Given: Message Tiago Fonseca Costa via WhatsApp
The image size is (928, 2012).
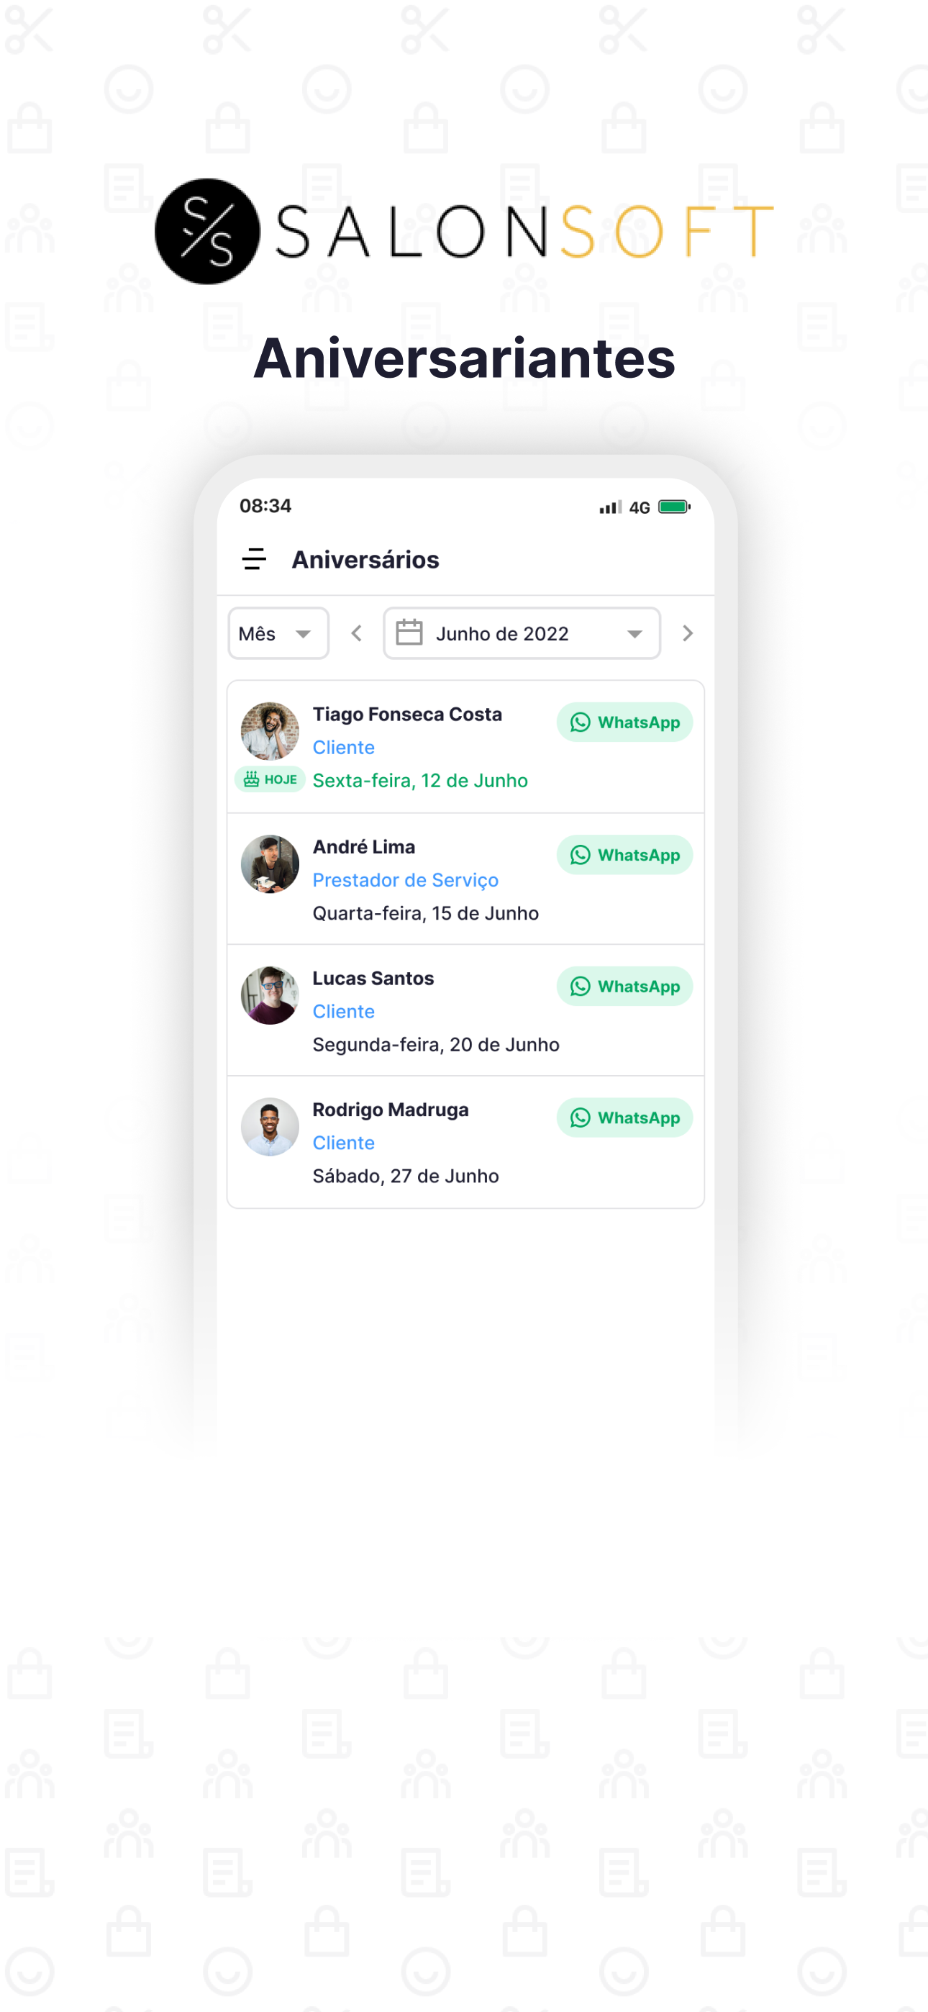Looking at the screenshot, I should pos(624,722).
